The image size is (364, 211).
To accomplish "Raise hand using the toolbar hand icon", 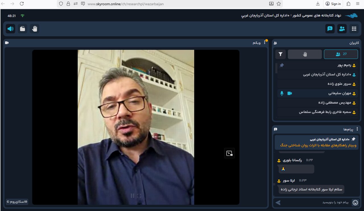I will pyautogui.click(x=35, y=29).
